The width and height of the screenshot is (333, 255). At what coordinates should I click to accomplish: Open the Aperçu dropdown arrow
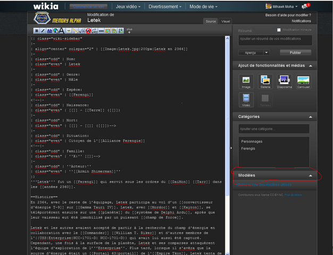click(x=267, y=53)
